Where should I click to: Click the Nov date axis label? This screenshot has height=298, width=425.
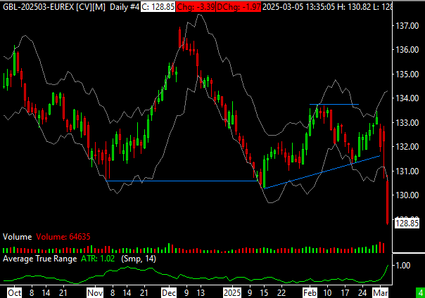pyautogui.click(x=95, y=293)
